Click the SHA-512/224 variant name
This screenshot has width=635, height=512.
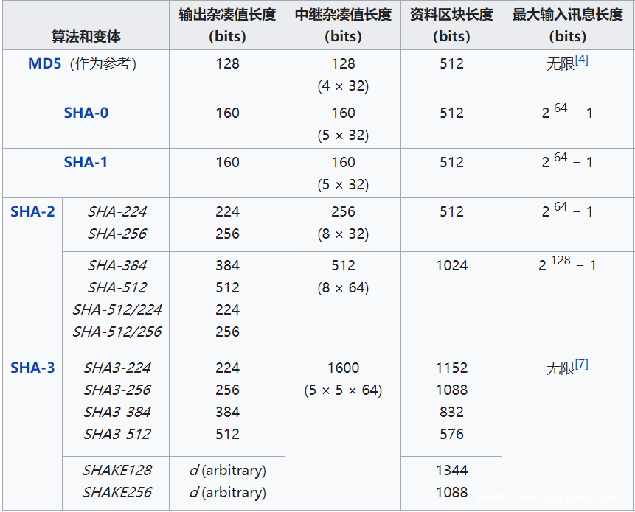click(x=117, y=310)
